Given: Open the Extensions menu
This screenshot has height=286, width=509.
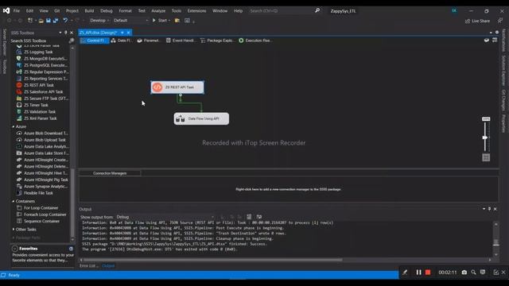Looking at the screenshot, I should click(x=196, y=10).
